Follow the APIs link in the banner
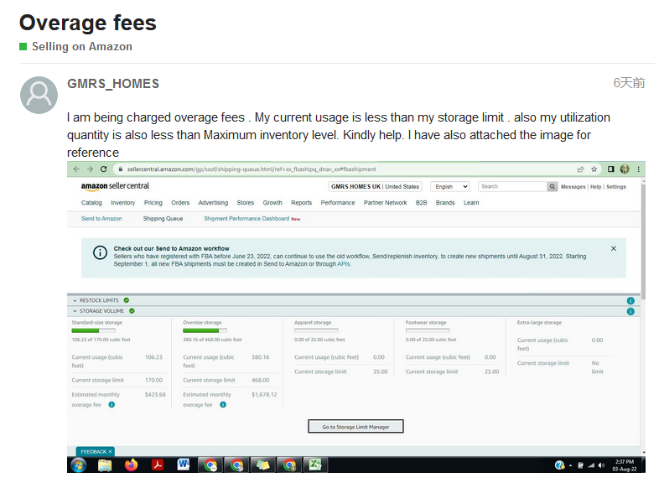Viewport: 659px width, 483px height. click(x=344, y=264)
